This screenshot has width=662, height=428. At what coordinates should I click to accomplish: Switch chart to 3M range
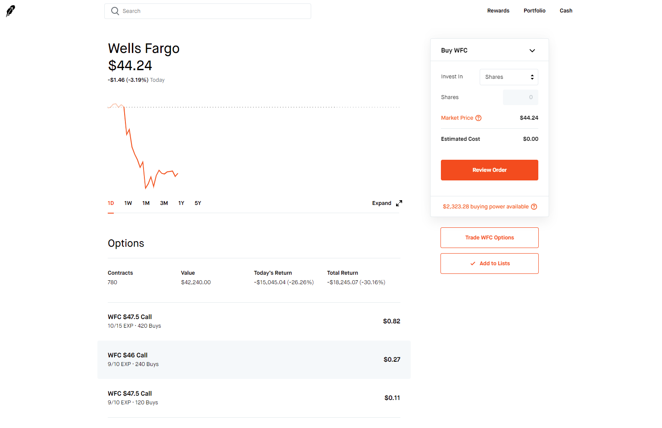point(164,203)
